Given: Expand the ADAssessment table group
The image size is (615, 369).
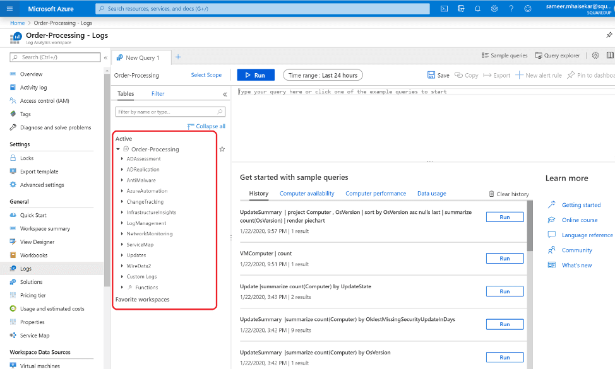Looking at the screenshot, I should [x=122, y=159].
